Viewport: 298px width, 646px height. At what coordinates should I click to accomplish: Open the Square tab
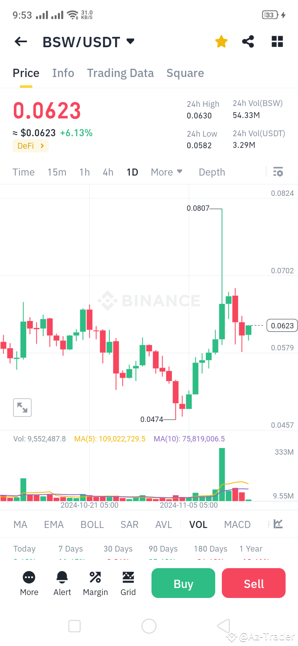pyautogui.click(x=185, y=73)
